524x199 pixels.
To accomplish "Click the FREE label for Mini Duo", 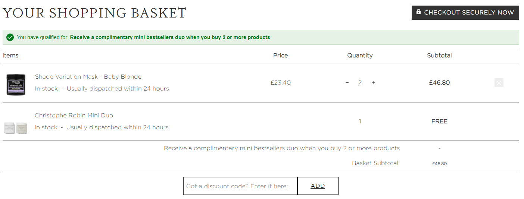I will tap(439, 121).
